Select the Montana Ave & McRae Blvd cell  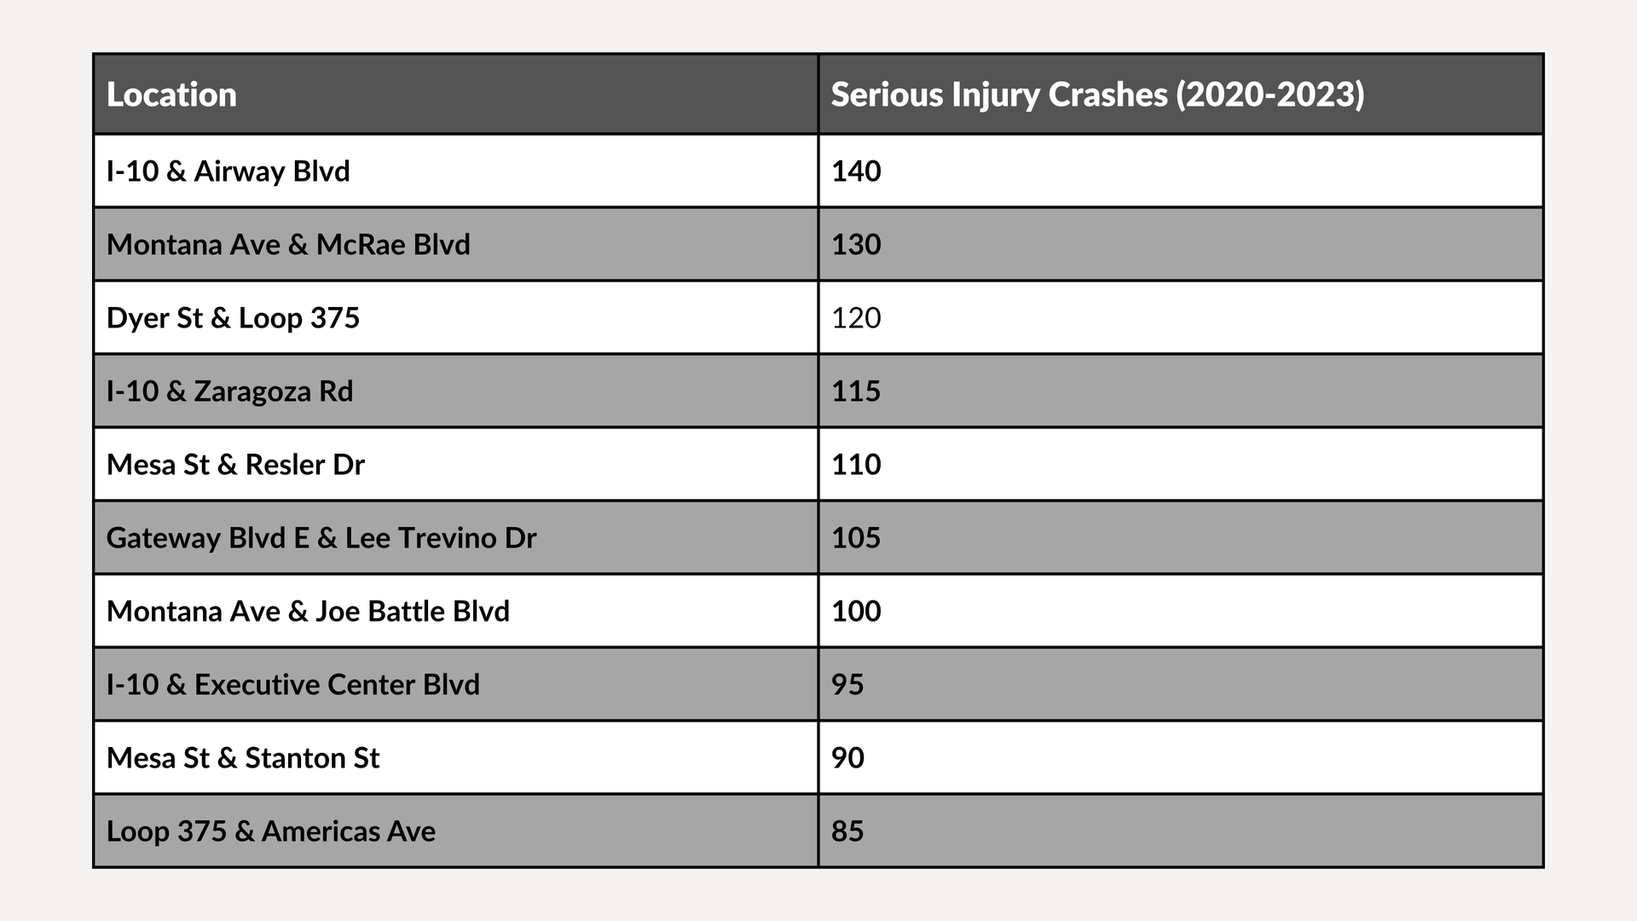click(456, 244)
